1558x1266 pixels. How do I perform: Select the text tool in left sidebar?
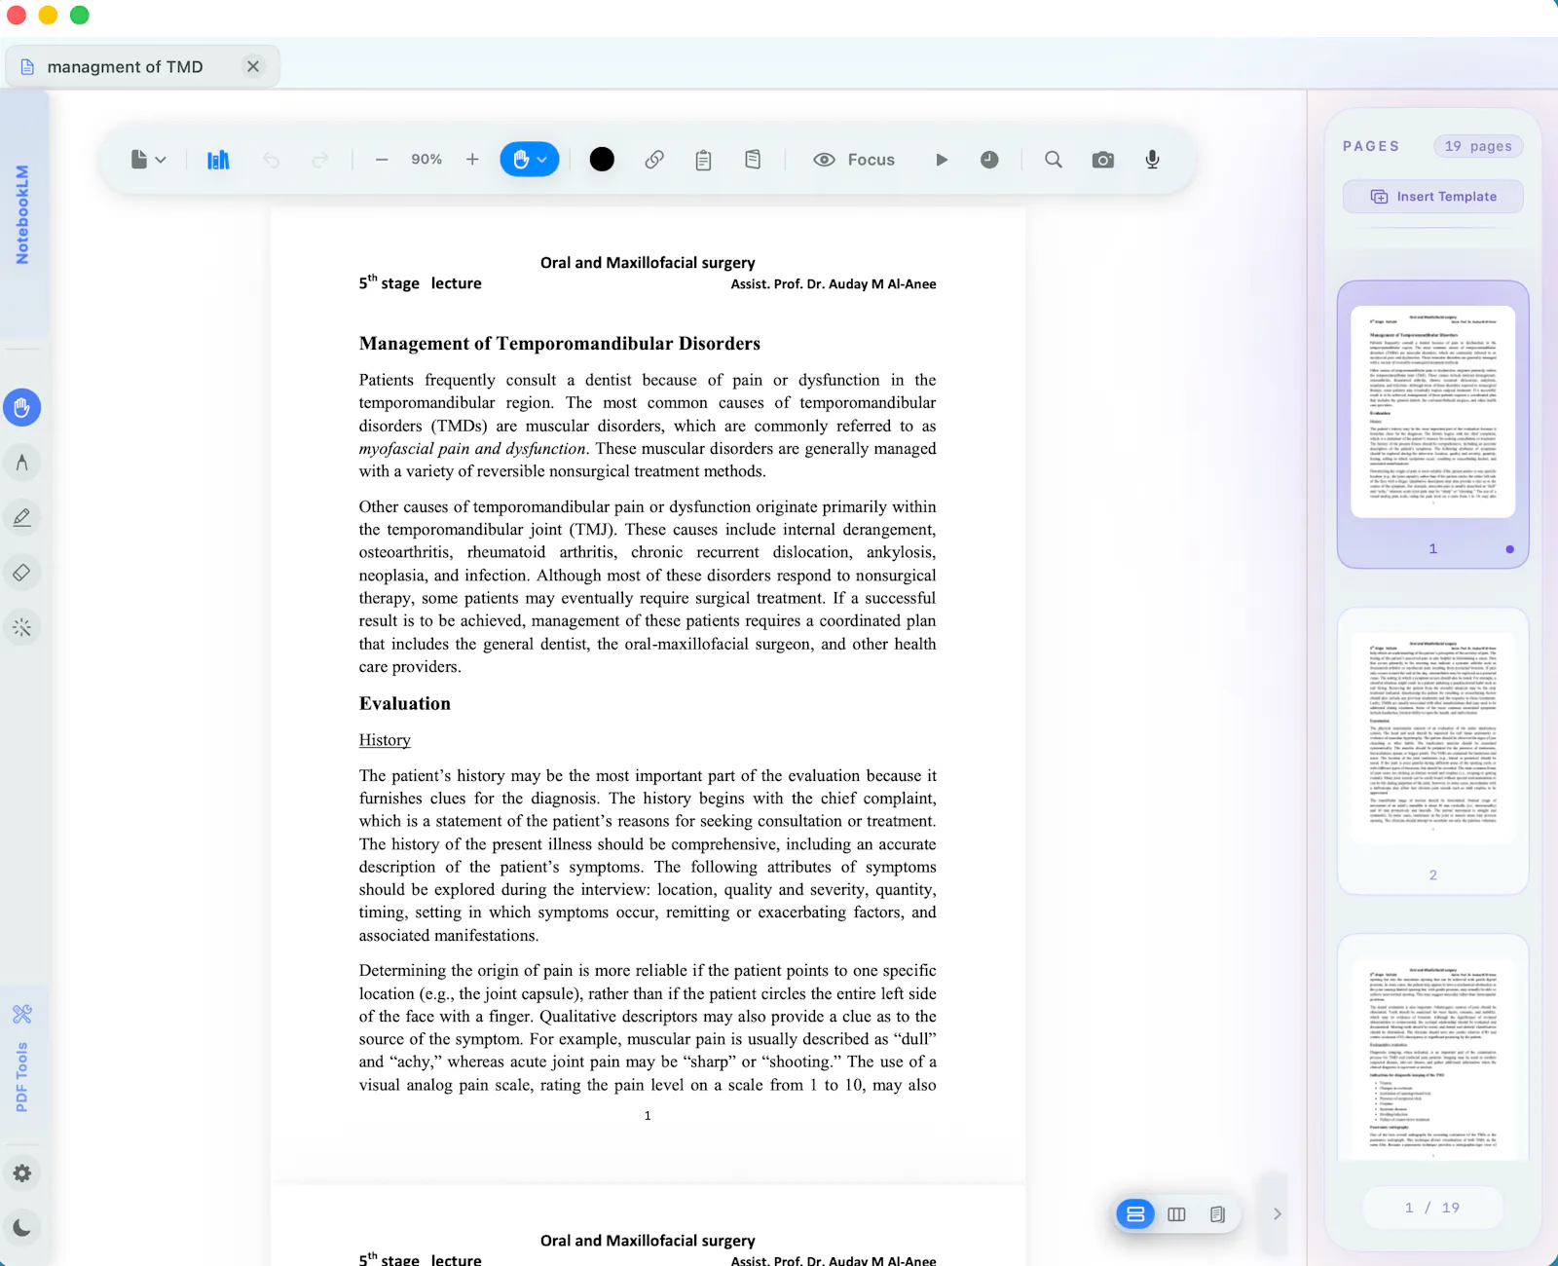pyautogui.click(x=22, y=463)
